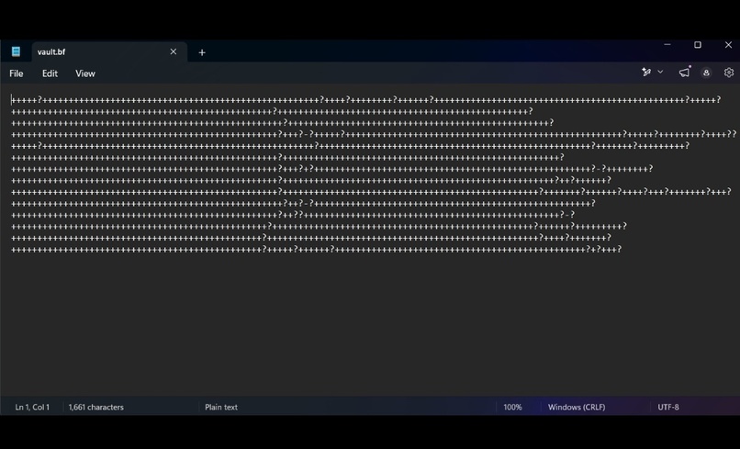The height and width of the screenshot is (449, 740).
Task: Open the File menu
Action: [x=16, y=73]
